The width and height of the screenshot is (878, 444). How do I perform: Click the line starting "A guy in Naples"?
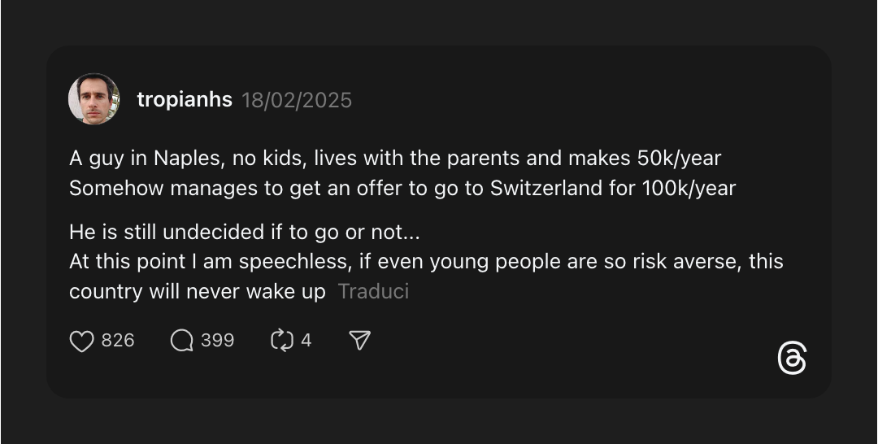tap(395, 157)
